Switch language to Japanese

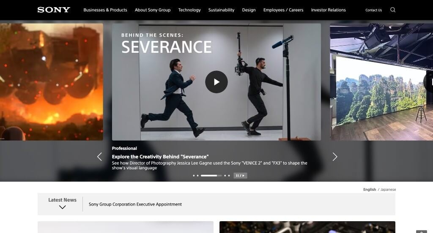click(388, 190)
